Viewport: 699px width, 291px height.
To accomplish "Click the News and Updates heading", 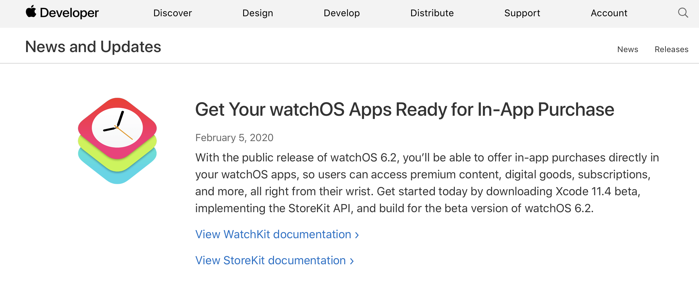I will (x=93, y=47).
